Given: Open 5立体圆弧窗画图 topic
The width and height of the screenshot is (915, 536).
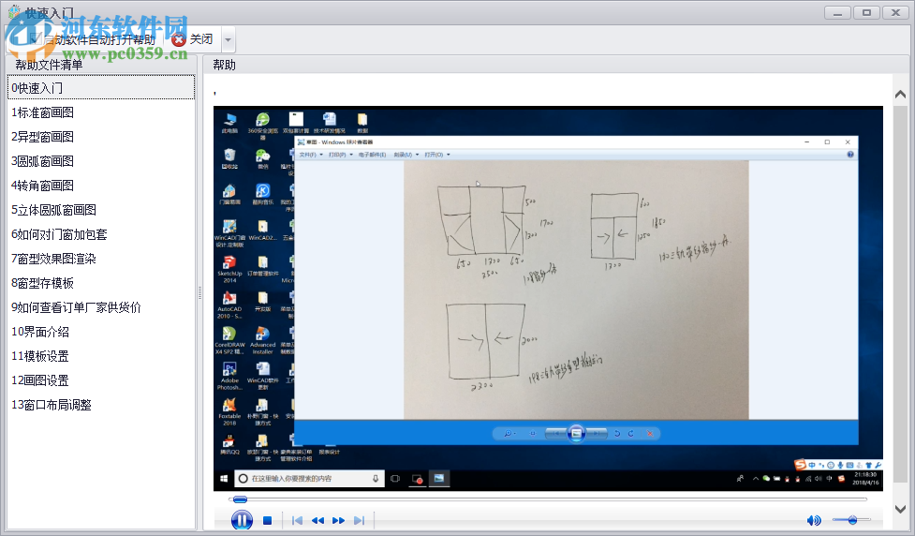Looking at the screenshot, I should click(101, 210).
